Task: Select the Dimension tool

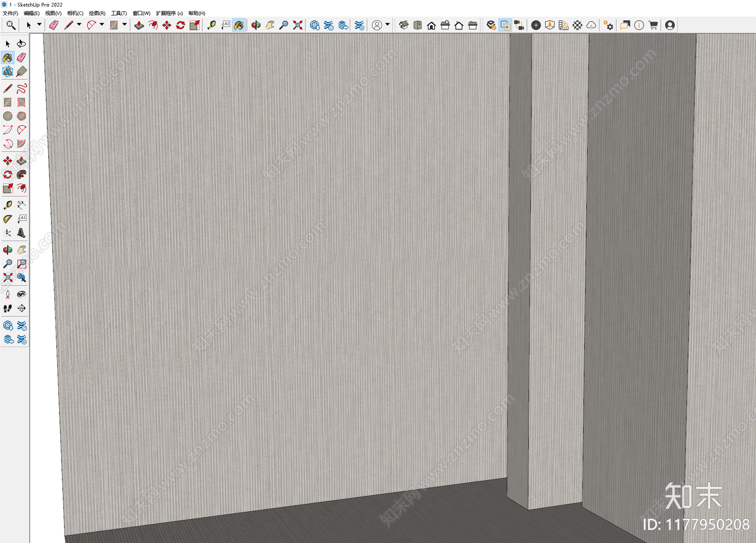Action: [x=21, y=205]
